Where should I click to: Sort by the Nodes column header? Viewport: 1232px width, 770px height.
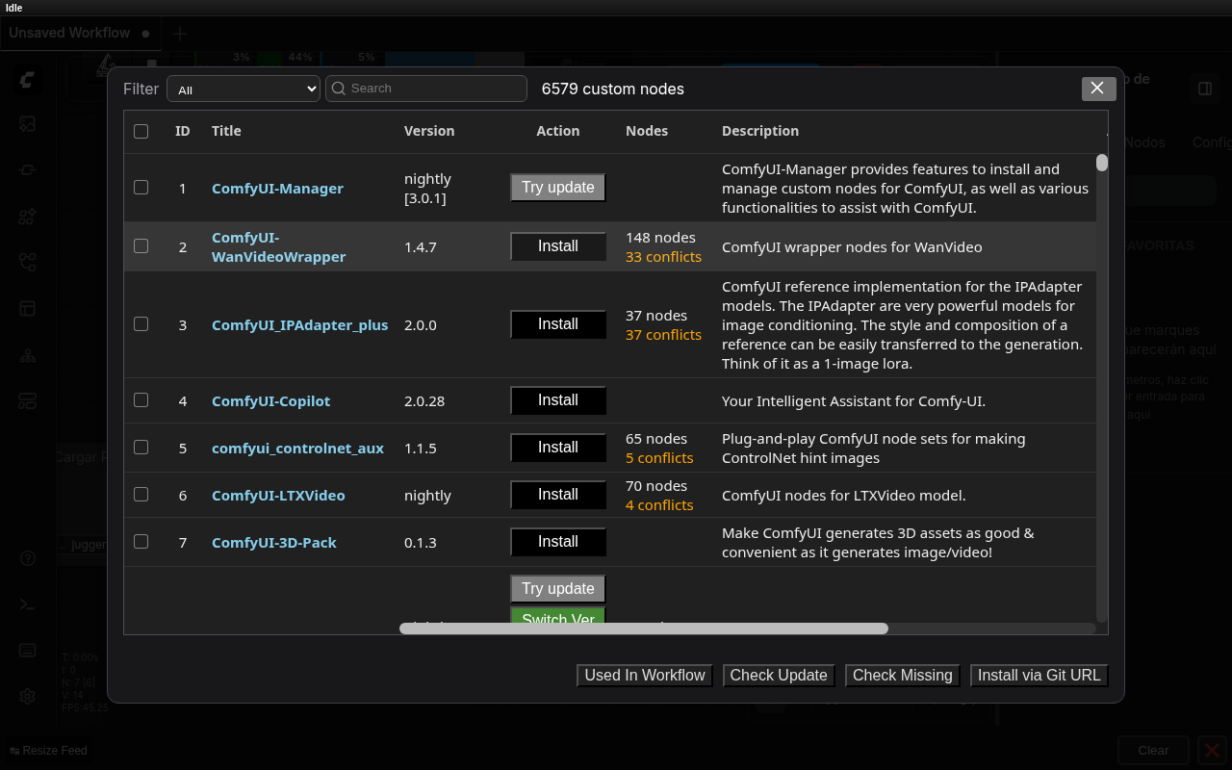click(x=647, y=131)
